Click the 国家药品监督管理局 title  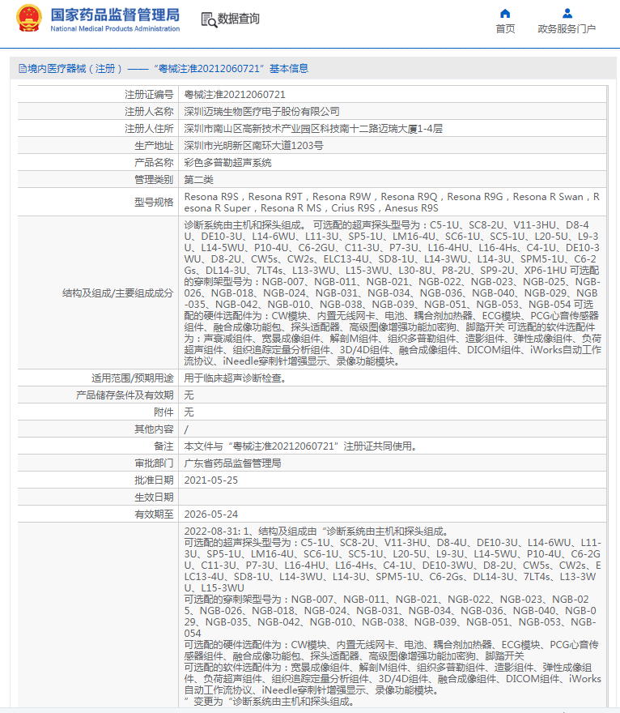(115, 15)
